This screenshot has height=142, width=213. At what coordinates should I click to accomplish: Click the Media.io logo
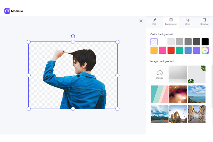(14, 11)
